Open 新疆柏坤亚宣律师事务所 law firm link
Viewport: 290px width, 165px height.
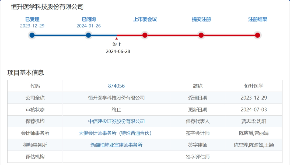[x=117, y=145]
